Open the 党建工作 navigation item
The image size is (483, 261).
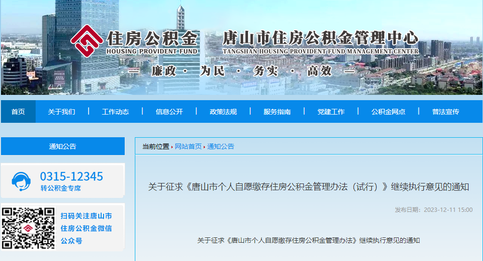click(331, 112)
